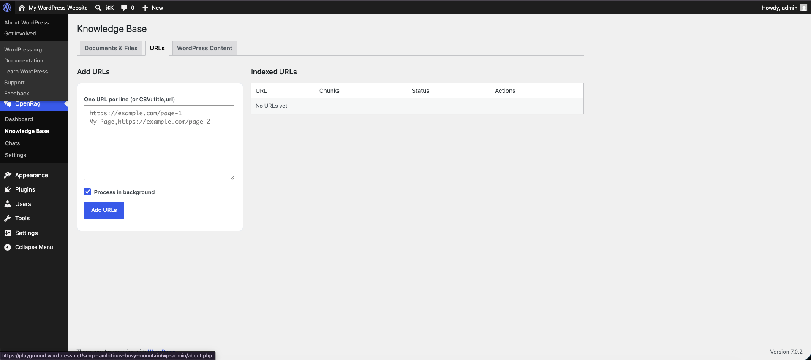Click the Add URLs button
811x360 pixels.
click(x=104, y=210)
